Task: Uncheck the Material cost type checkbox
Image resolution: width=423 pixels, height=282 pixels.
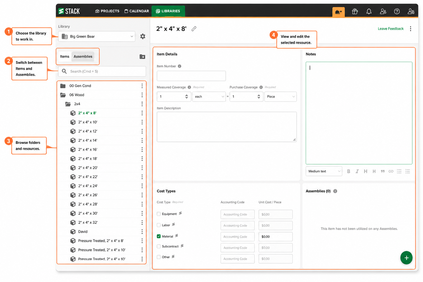Action: pos(159,236)
